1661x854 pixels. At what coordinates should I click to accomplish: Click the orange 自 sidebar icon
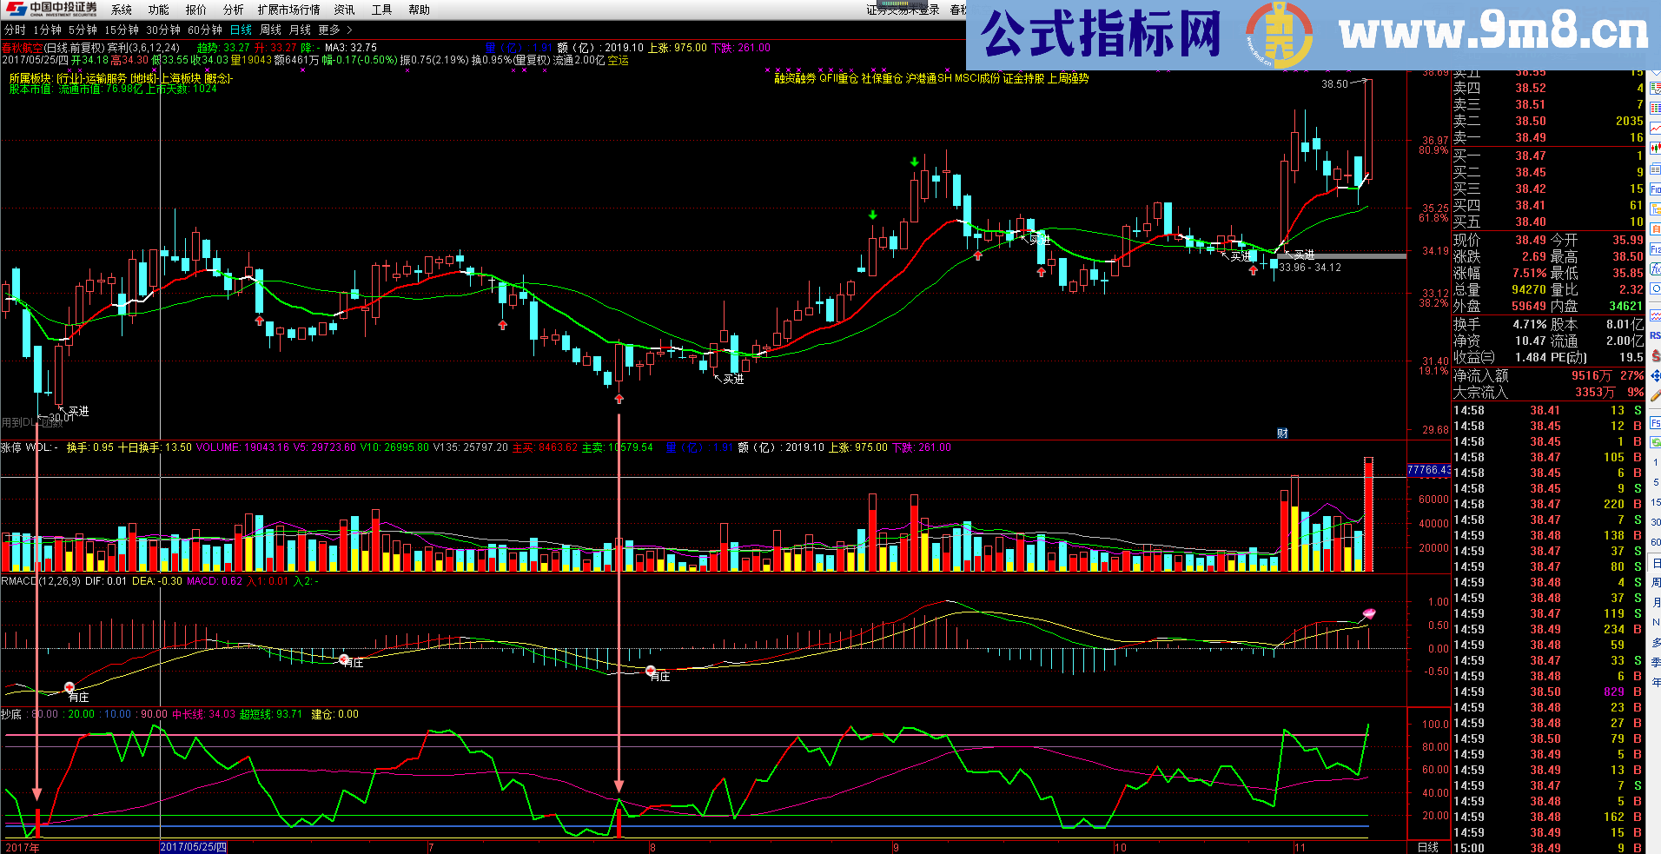1655,229
